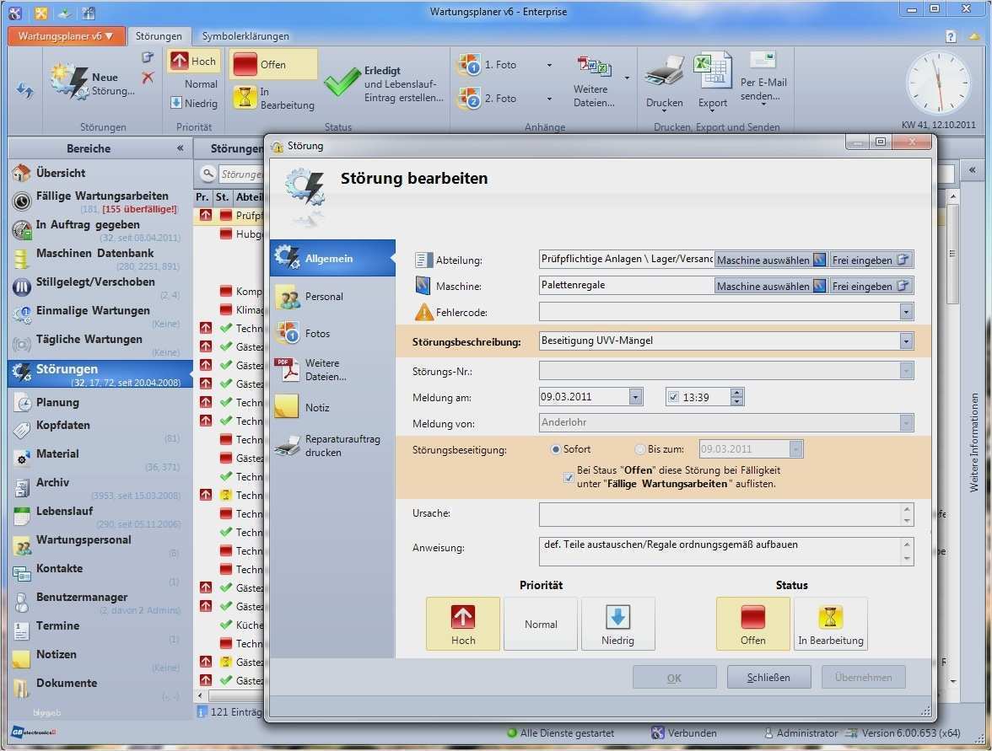Expand the Störungsbeschreibung dropdown
992x751 pixels.
pyautogui.click(x=906, y=341)
